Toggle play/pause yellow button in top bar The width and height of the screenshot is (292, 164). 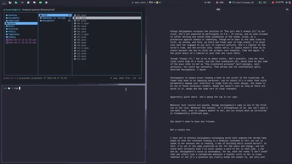pos(157,2)
